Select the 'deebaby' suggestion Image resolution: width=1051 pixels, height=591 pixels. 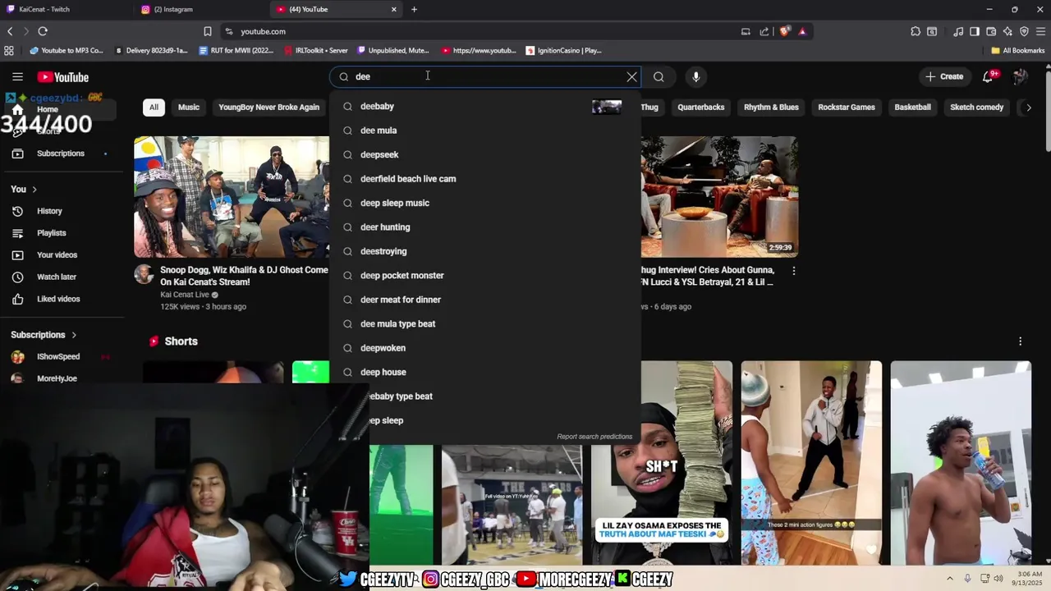[484, 107]
